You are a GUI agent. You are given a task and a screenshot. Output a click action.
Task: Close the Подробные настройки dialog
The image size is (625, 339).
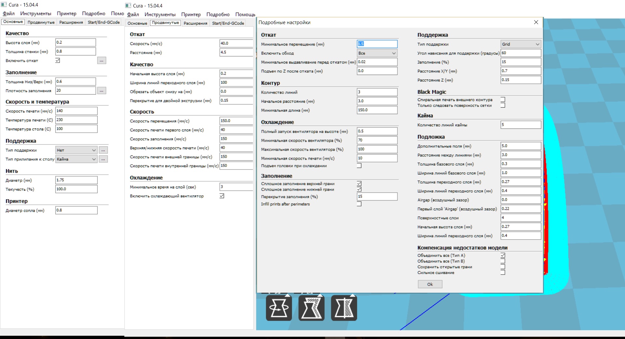(x=536, y=22)
